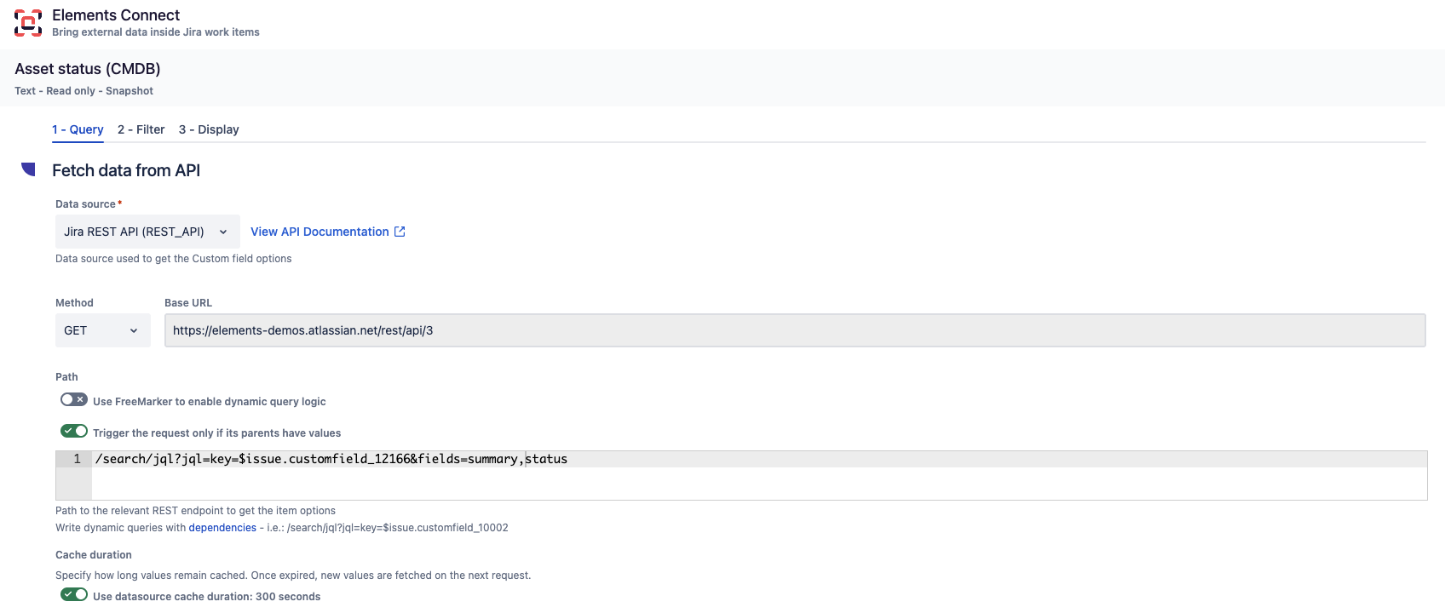
Task: Toggle Use datasource cache duration switch
Action: pyautogui.click(x=74, y=594)
